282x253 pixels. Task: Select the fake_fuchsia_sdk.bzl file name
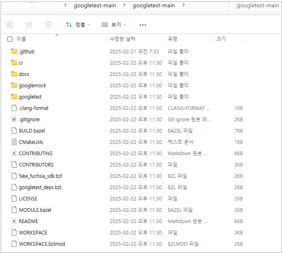click(40, 176)
